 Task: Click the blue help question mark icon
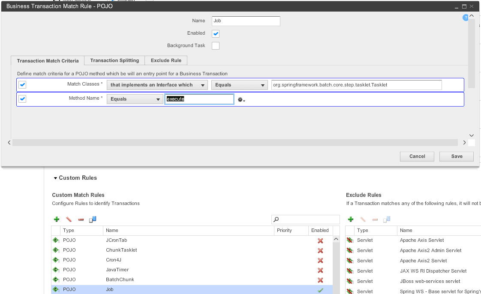[x=465, y=18]
